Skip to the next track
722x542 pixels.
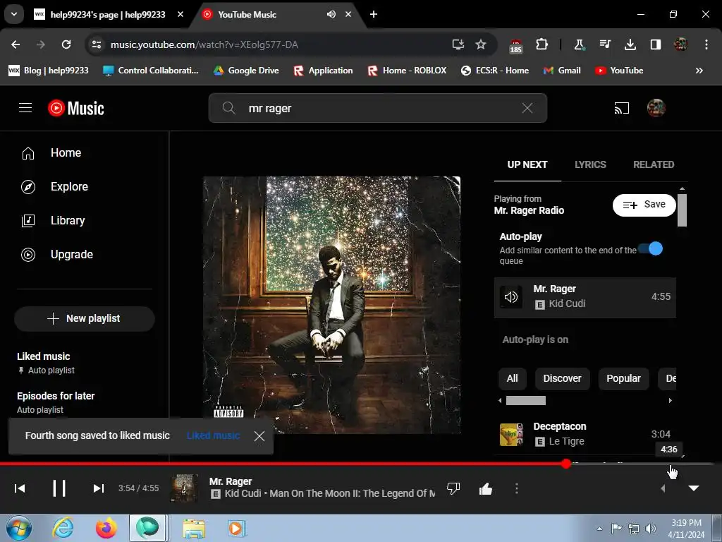pos(98,488)
